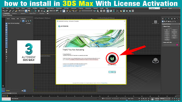The image size is (182, 102).
Task: Open the Select by Name tool
Action: click(x=29, y=11)
